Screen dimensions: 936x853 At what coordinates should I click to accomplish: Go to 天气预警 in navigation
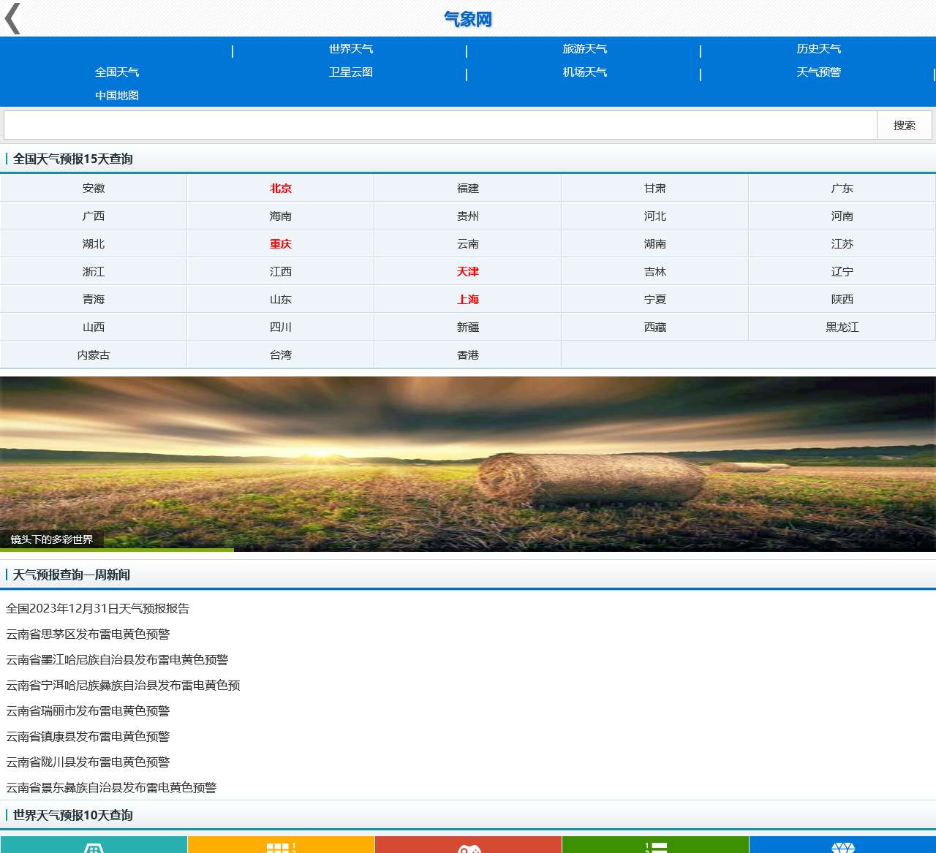click(818, 72)
